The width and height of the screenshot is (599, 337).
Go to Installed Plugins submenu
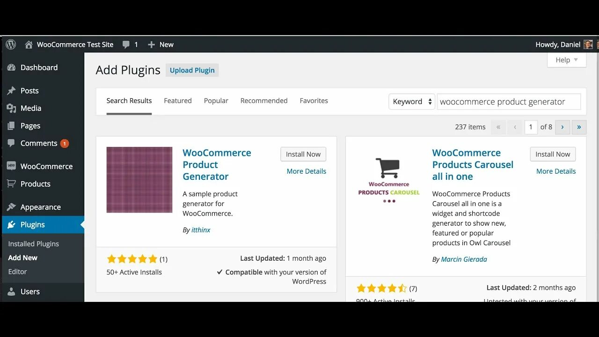click(34, 244)
